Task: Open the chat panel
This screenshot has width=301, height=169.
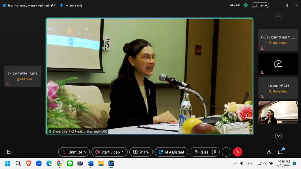Action: (280, 152)
